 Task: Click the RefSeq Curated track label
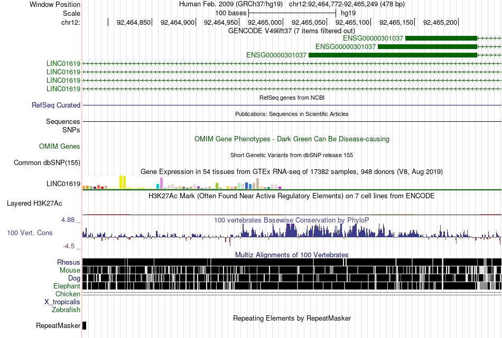coord(56,105)
